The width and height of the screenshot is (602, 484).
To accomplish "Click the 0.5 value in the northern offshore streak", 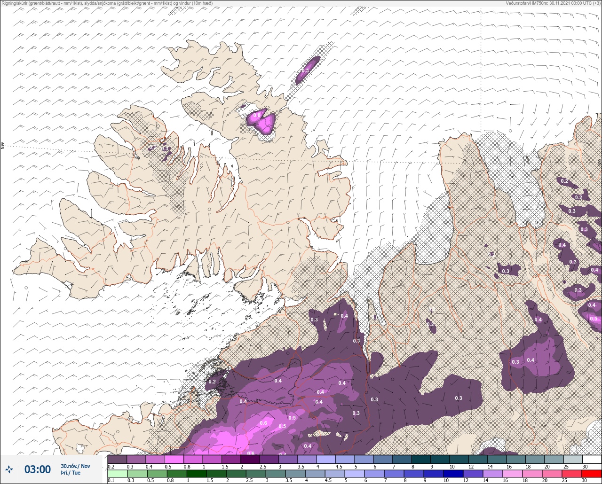I will pos(306,71).
